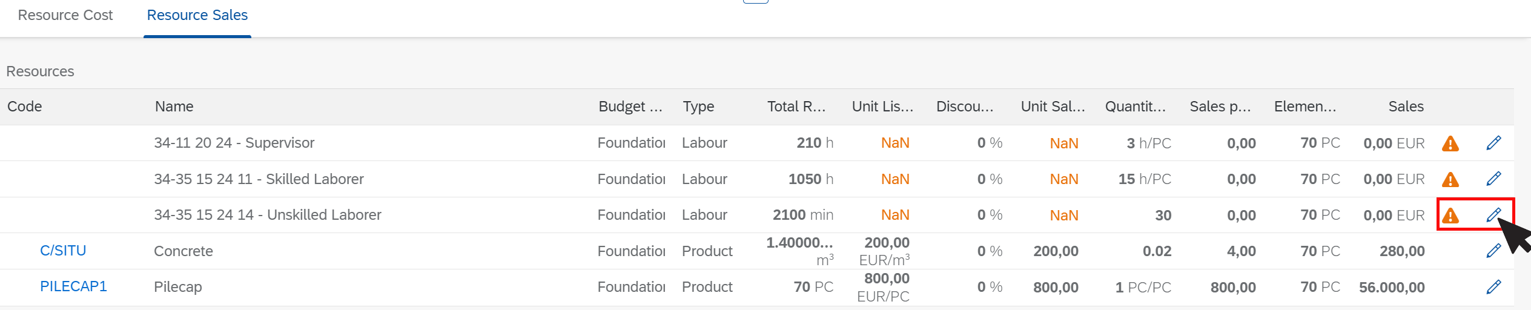Image resolution: width=1531 pixels, height=310 pixels.
Task: Click the Quantit... column header
Action: click(1136, 107)
